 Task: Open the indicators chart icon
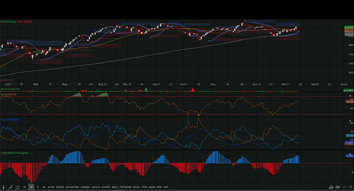[331, 187]
